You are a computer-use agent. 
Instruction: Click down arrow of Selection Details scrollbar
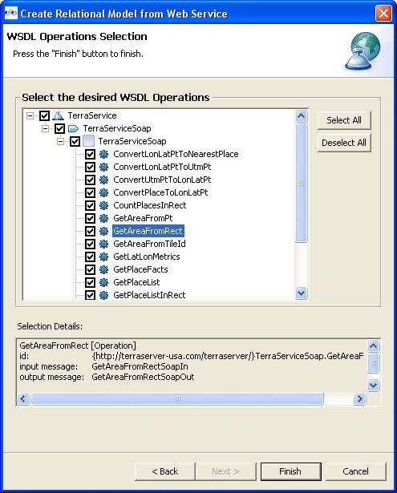click(373, 385)
